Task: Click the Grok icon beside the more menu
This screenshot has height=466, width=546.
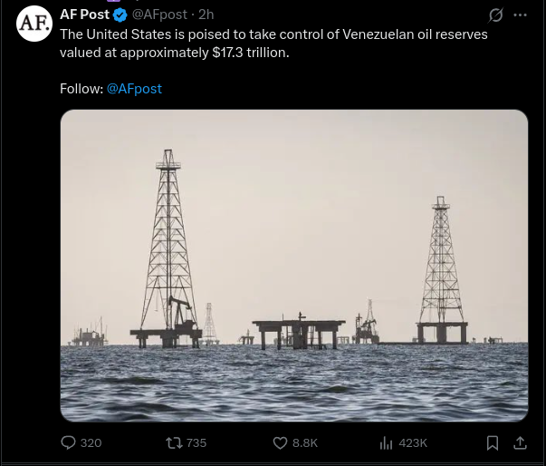Action: point(495,15)
